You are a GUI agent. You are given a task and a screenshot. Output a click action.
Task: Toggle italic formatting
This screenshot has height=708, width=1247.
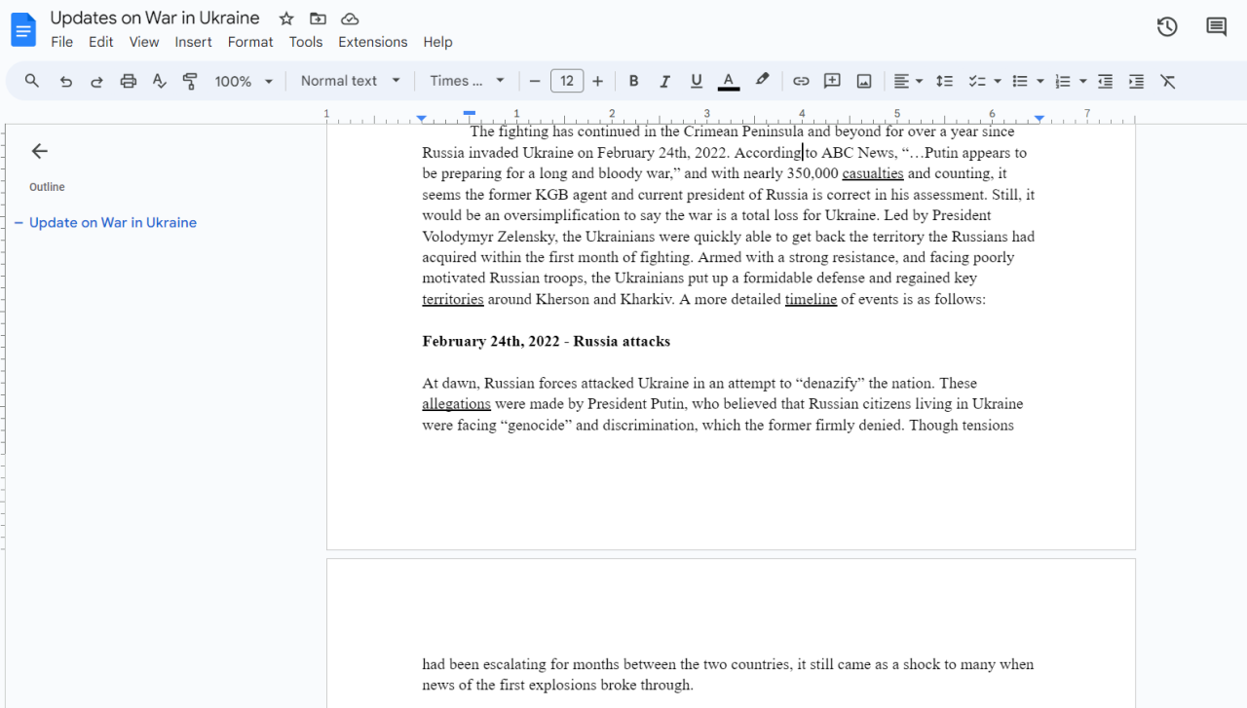click(664, 82)
